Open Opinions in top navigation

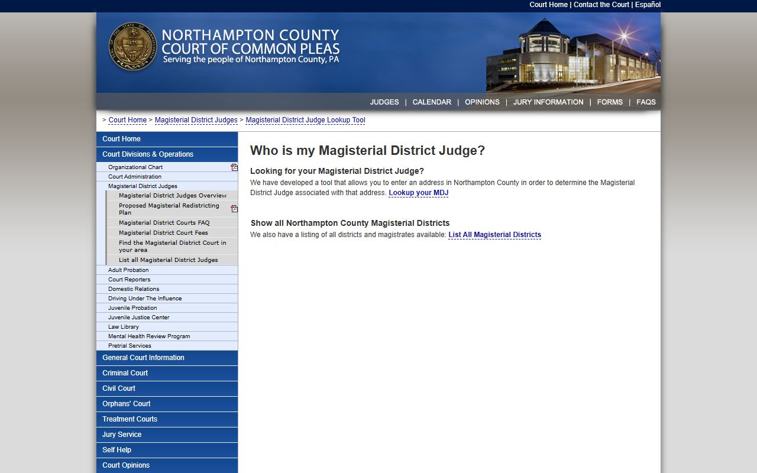[x=482, y=102]
